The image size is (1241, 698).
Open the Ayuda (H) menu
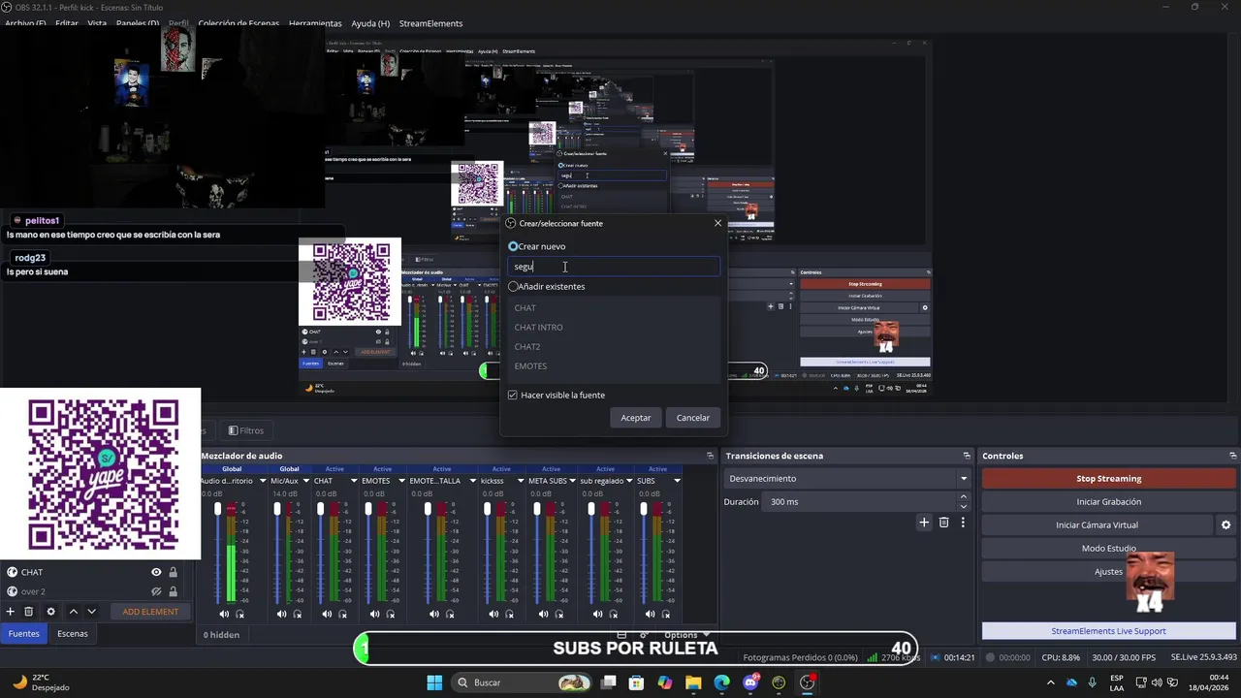point(370,23)
